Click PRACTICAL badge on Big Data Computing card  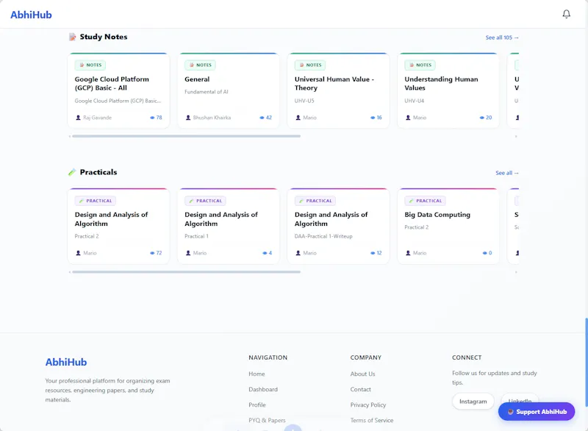pyautogui.click(x=425, y=201)
